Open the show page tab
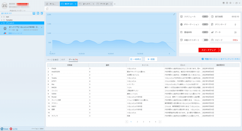This screenshot has width=242, height=131. [x=53, y=60]
